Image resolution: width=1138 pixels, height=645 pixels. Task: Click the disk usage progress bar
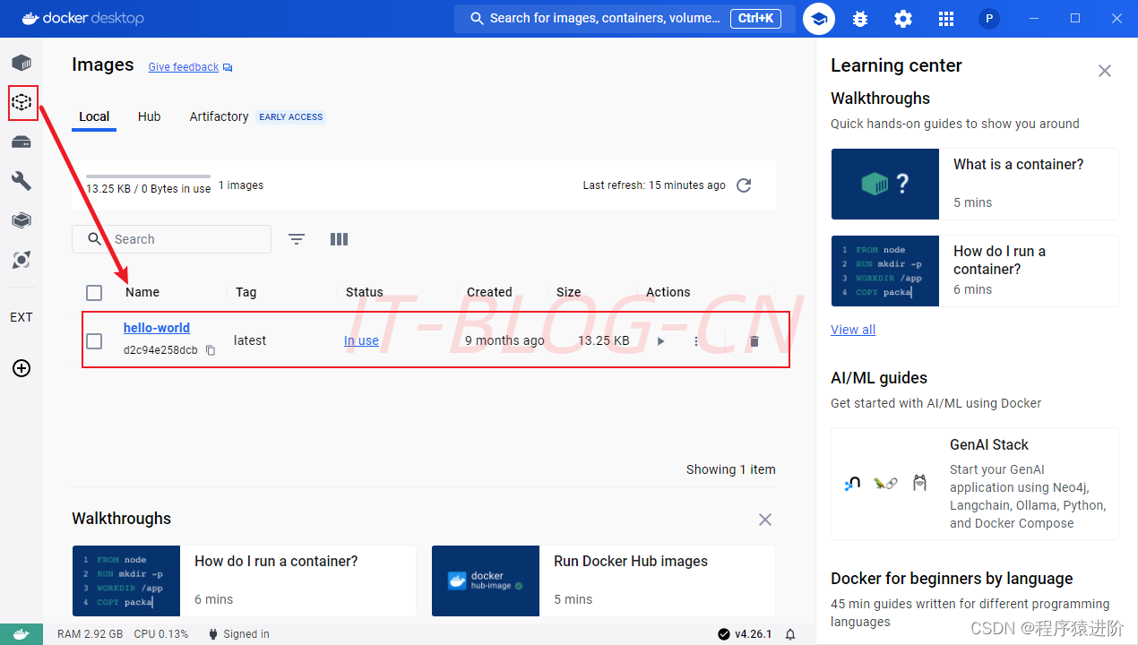(x=148, y=176)
